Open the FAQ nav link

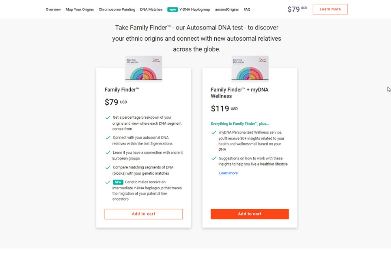click(247, 10)
